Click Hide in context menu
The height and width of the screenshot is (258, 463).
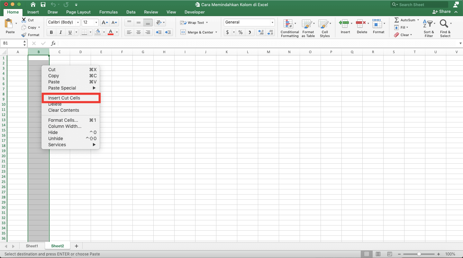coord(71,132)
